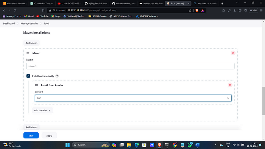This screenshot has width=265, height=149.
Task: Switch to the Connect to instance tab
Action: (15, 3)
